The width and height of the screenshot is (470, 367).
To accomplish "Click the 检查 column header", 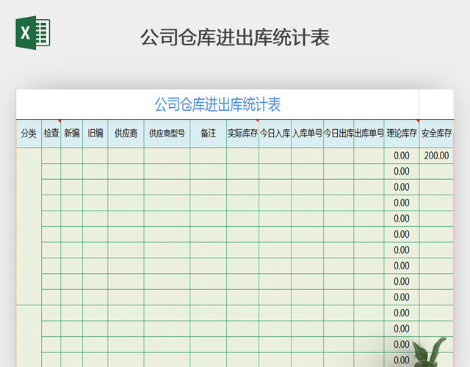I will (x=51, y=134).
